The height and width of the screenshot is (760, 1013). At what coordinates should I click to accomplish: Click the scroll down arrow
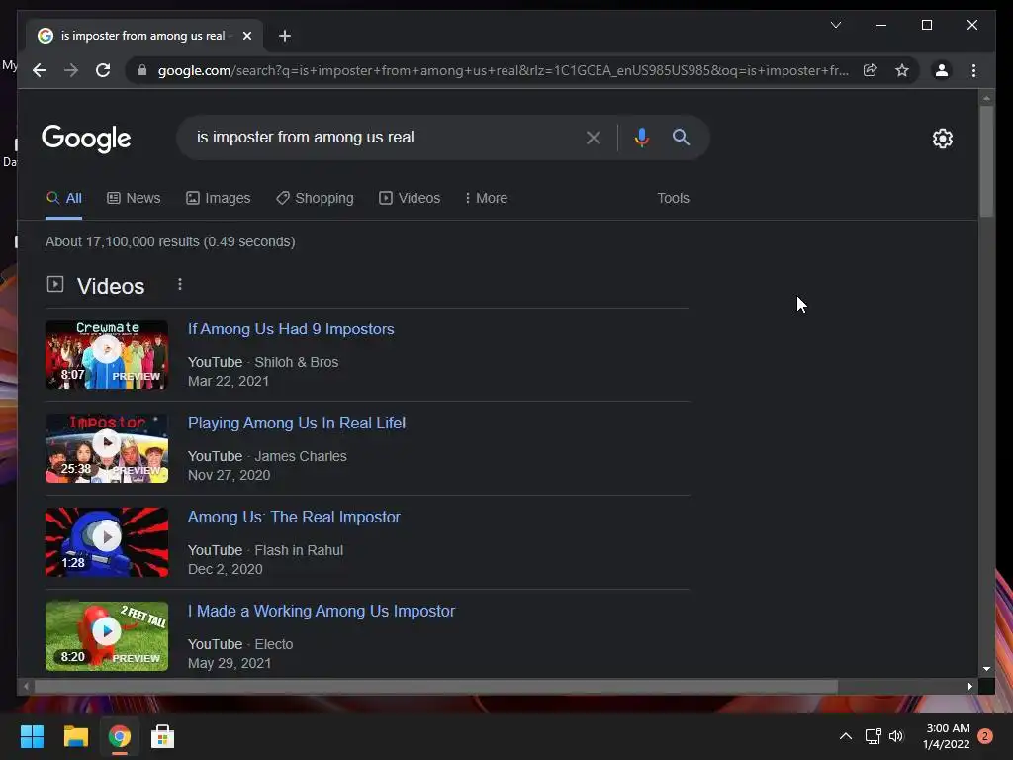click(x=986, y=669)
